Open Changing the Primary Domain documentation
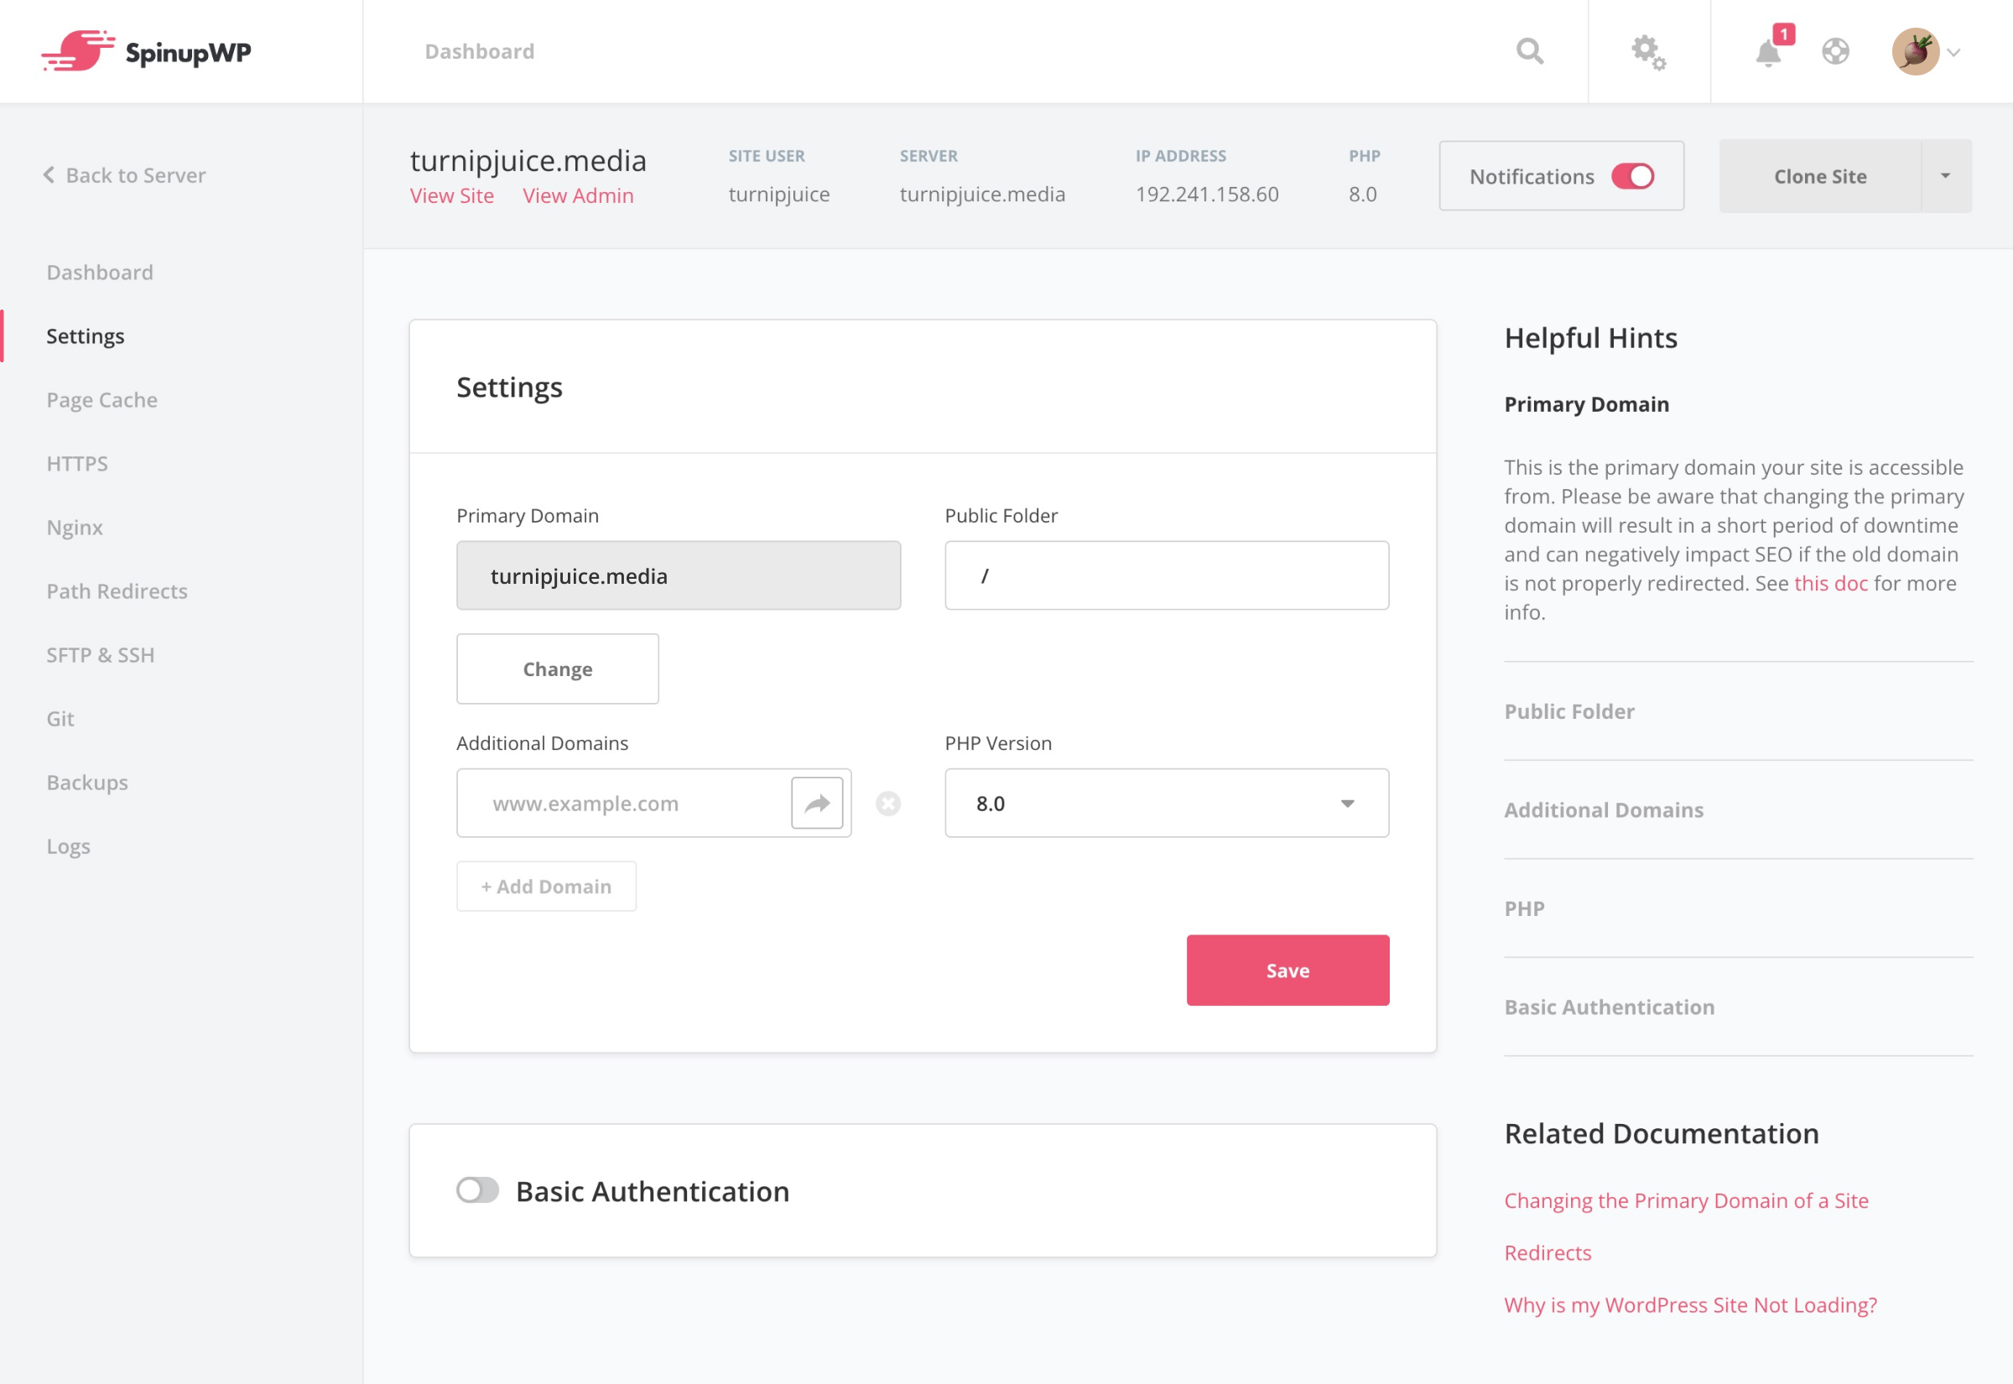The image size is (2013, 1384). pyautogui.click(x=1685, y=1200)
